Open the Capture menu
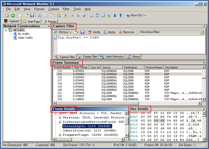The height and width of the screenshot is (149, 209). point(54,9)
